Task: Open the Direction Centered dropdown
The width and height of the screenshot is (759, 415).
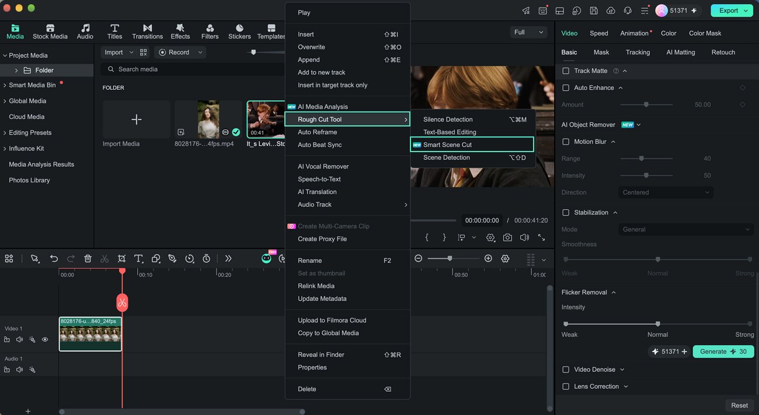Action: tap(666, 192)
